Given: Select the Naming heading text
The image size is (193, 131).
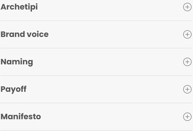Looking at the screenshot, I should (17, 62).
